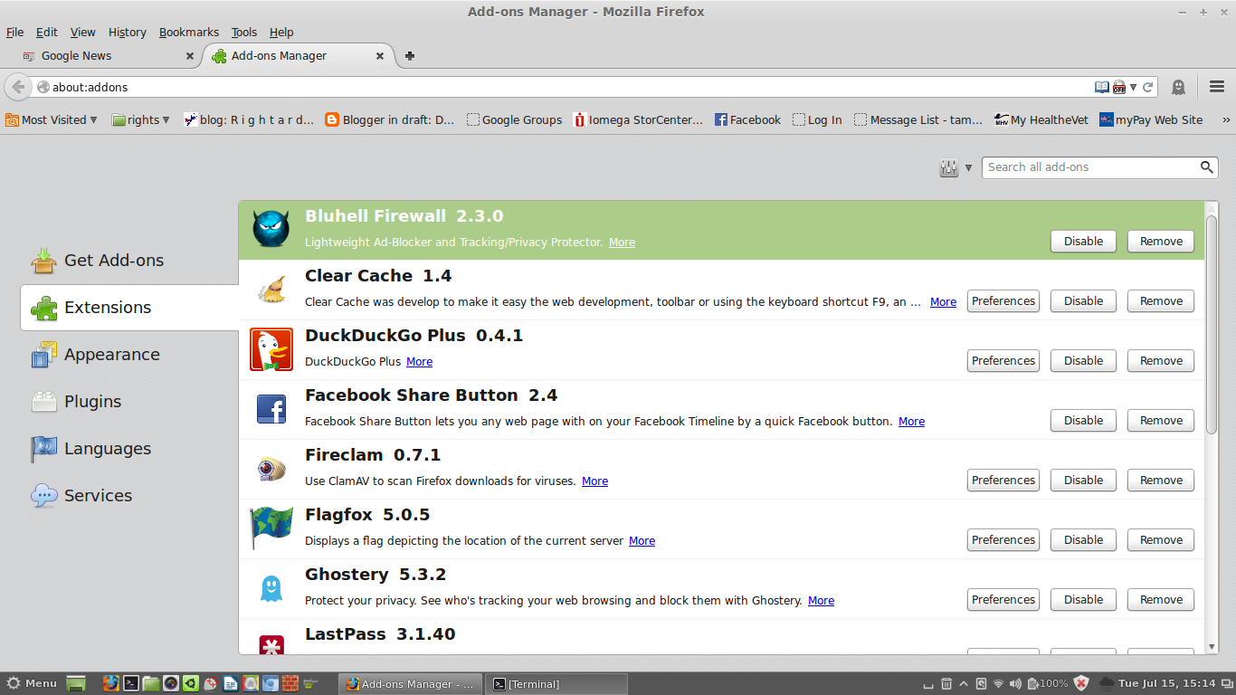Open the add-on tools for all add-ons icon
This screenshot has width=1236, height=695.
pos(949,167)
